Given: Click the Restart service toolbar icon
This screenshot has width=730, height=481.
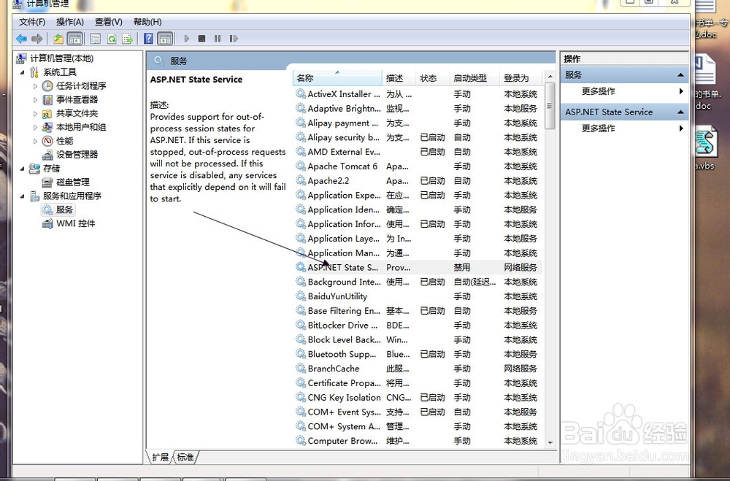Looking at the screenshot, I should tap(234, 39).
